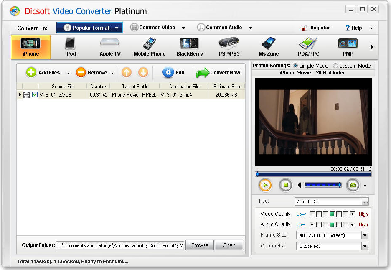The width and height of the screenshot is (391, 270).
Task: Expand the Channels combo box
Action: click(365, 246)
